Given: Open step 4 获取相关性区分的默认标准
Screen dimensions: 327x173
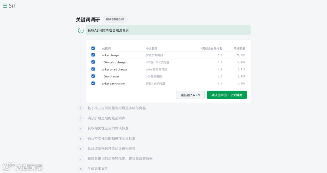Looking at the screenshot, I should [108, 128].
